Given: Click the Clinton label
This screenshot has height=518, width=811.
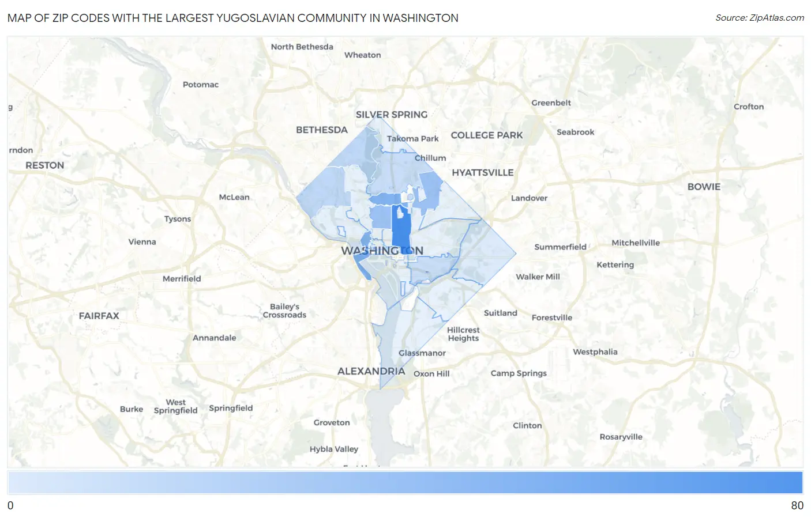Looking at the screenshot, I should click(528, 426).
